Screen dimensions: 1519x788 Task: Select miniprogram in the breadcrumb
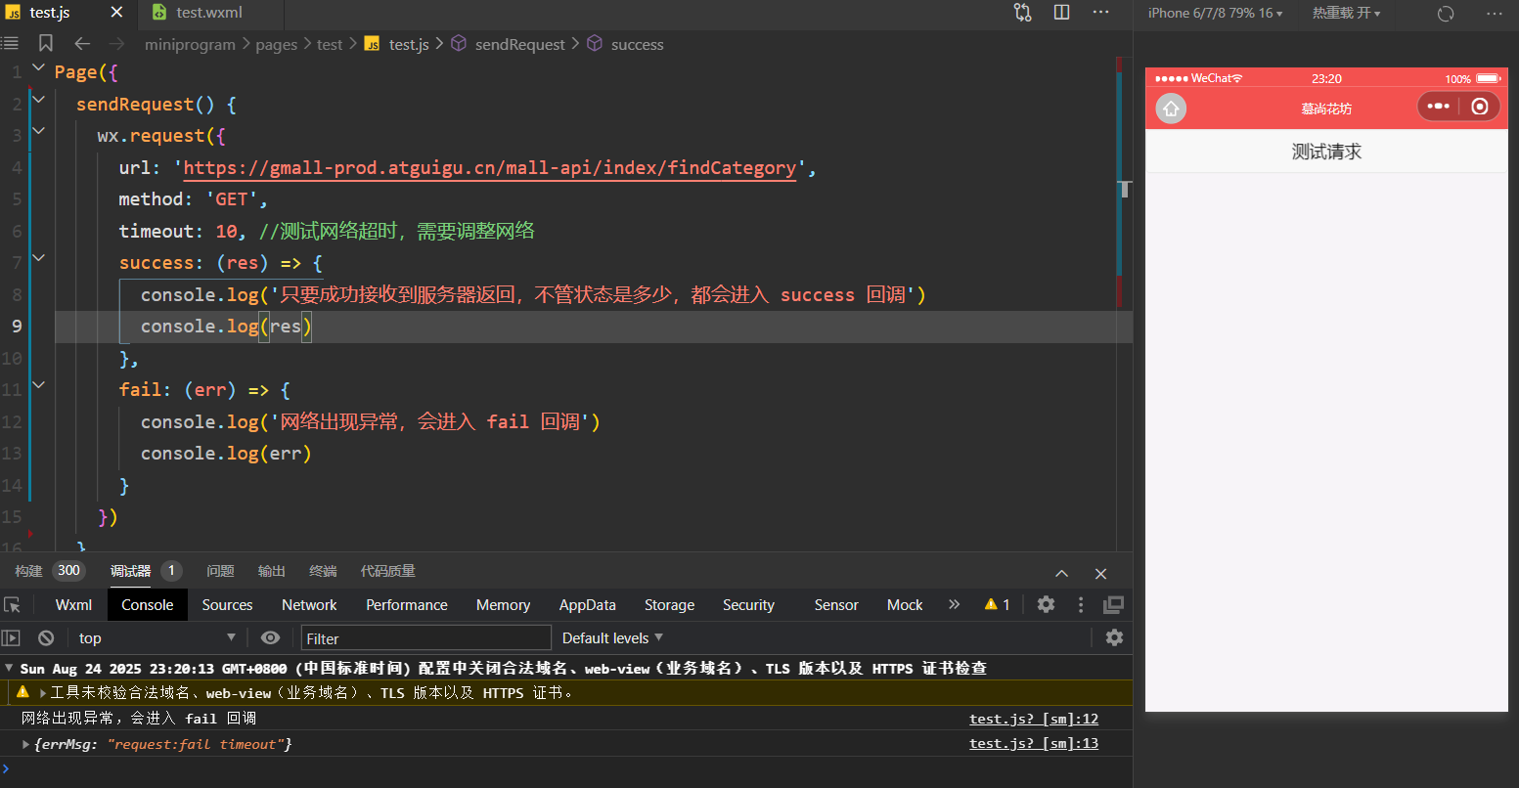[190, 44]
